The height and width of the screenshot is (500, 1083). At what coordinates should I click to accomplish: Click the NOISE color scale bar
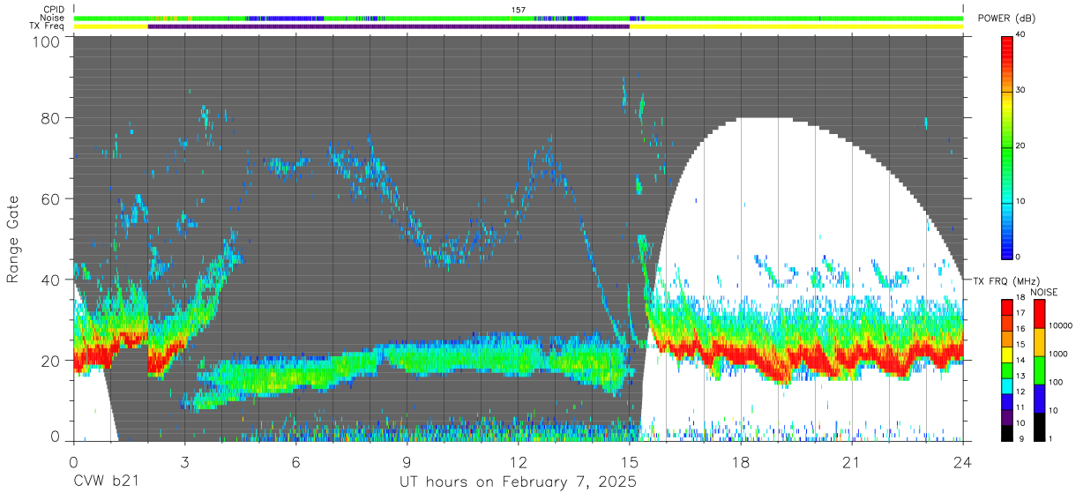tap(1038, 369)
